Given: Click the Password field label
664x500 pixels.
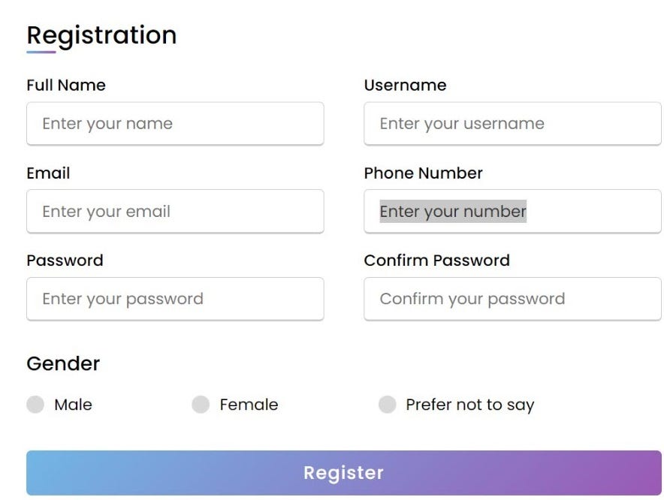Looking at the screenshot, I should coord(65,261).
